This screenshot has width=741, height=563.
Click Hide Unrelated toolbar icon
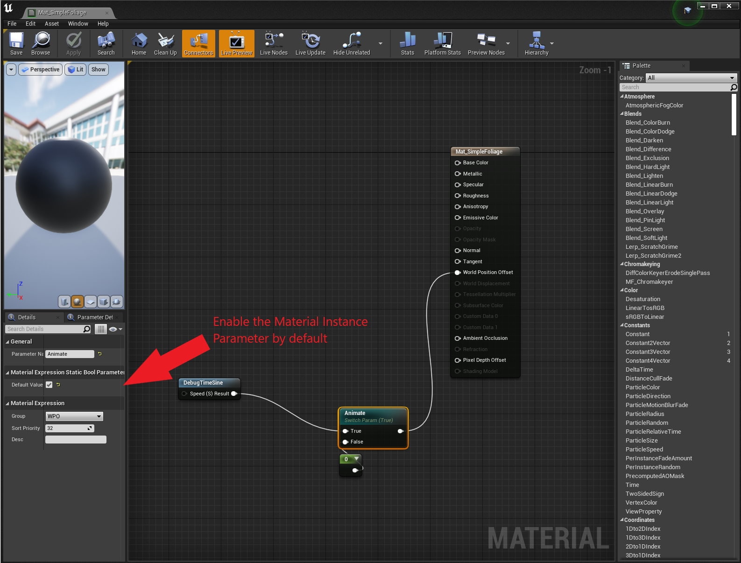point(351,41)
